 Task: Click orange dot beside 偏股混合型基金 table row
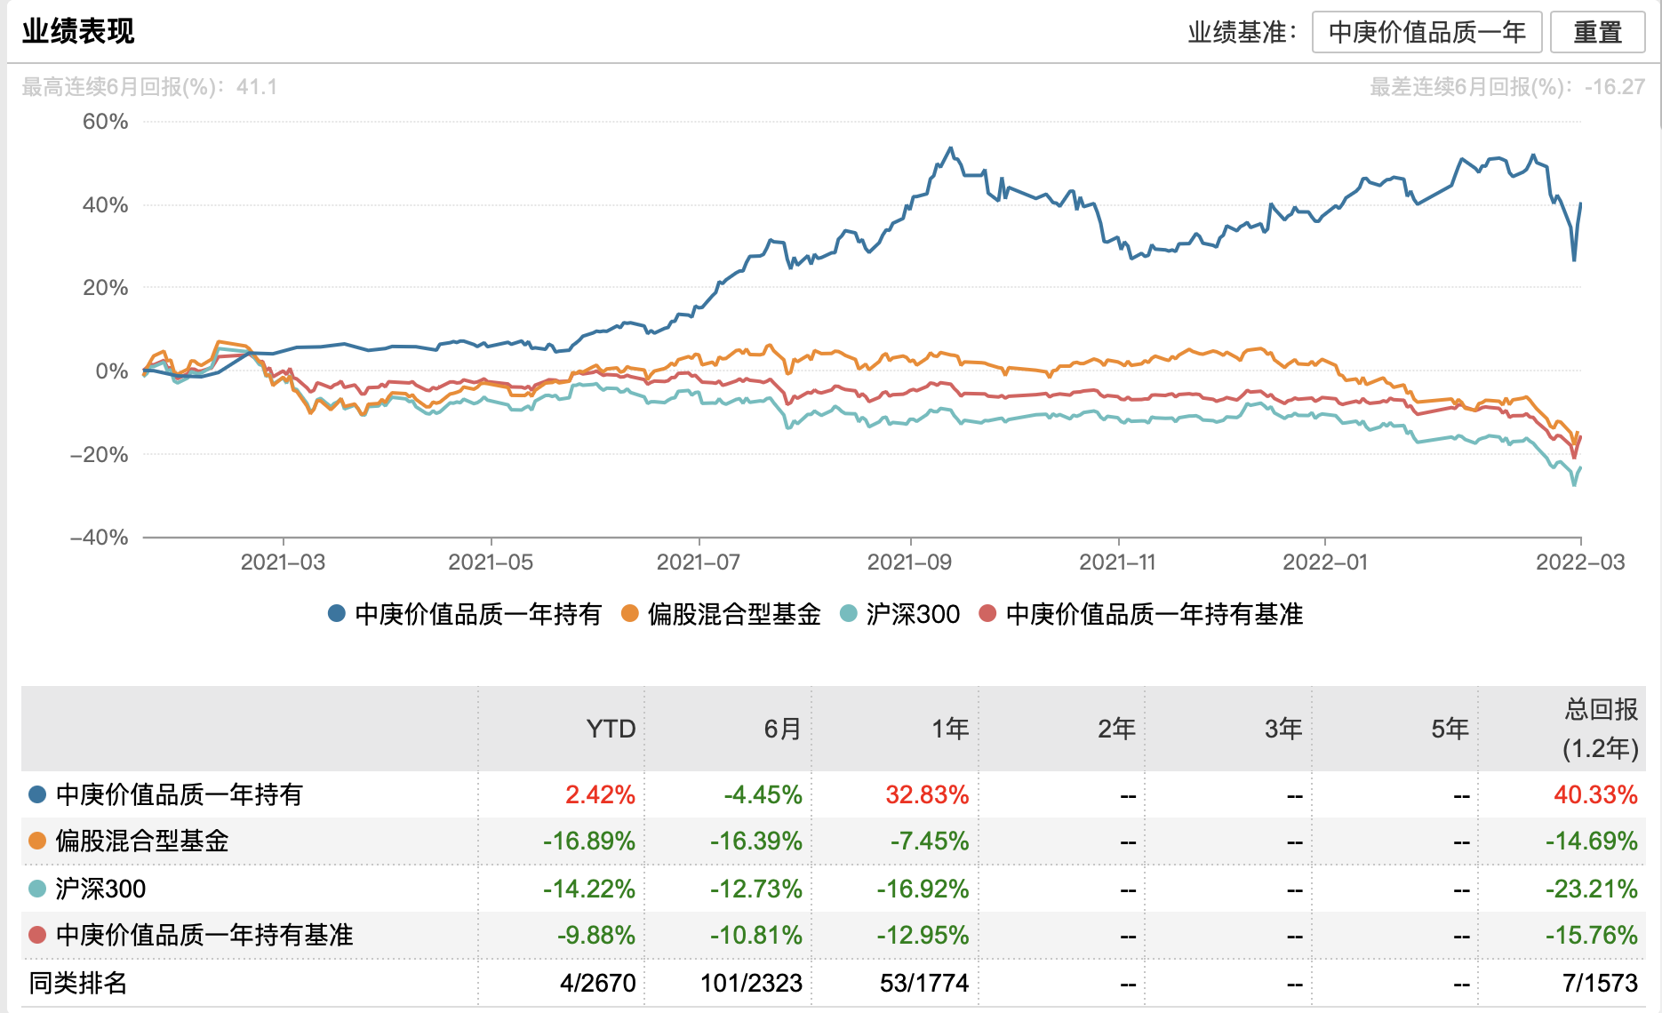(x=37, y=841)
